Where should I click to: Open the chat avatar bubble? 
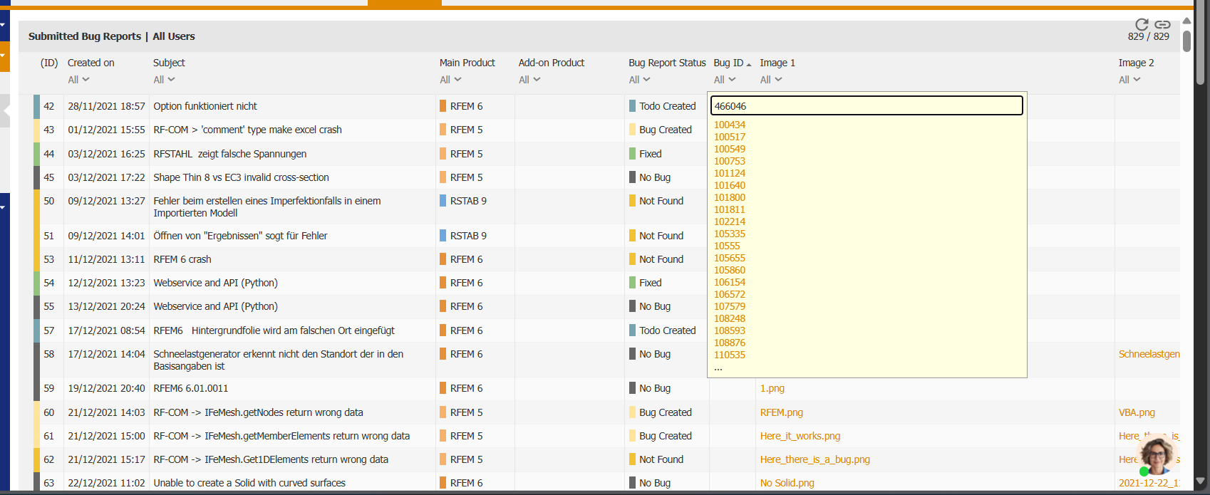(1157, 455)
